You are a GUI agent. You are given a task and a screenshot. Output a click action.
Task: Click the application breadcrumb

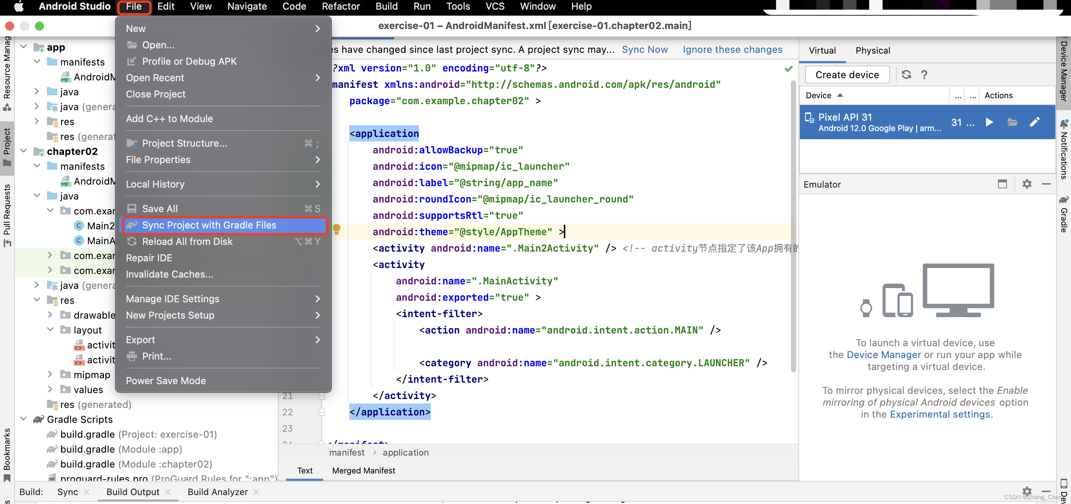pos(406,453)
